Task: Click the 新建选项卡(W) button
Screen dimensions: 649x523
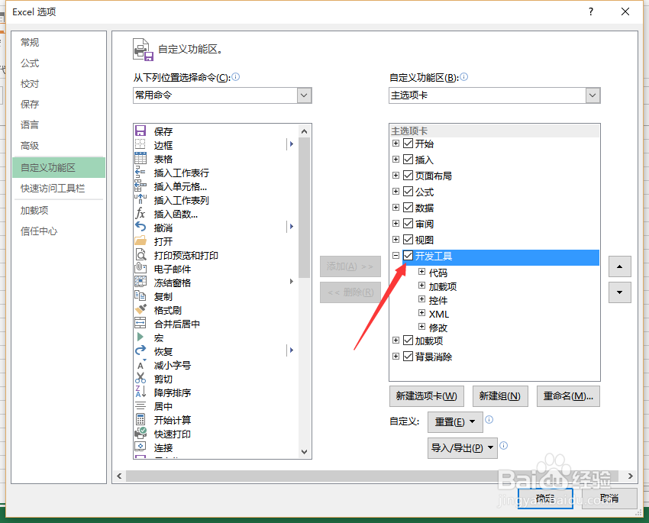Action: [x=426, y=396]
